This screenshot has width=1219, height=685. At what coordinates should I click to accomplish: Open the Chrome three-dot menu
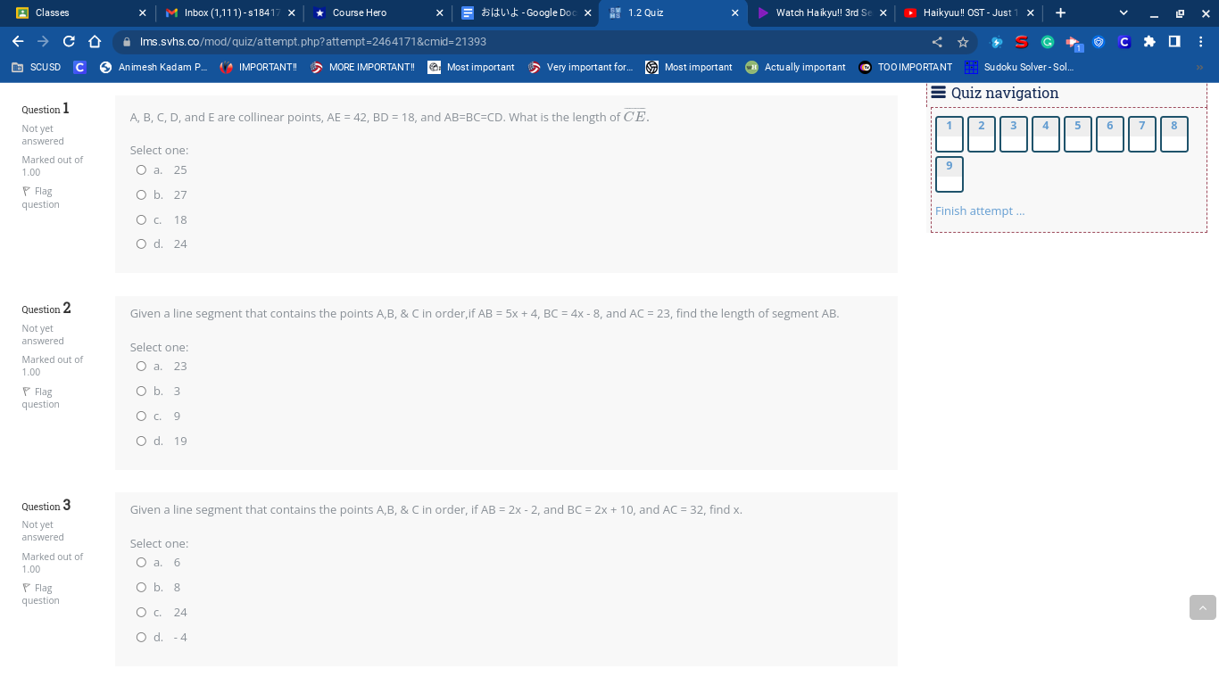1201,42
